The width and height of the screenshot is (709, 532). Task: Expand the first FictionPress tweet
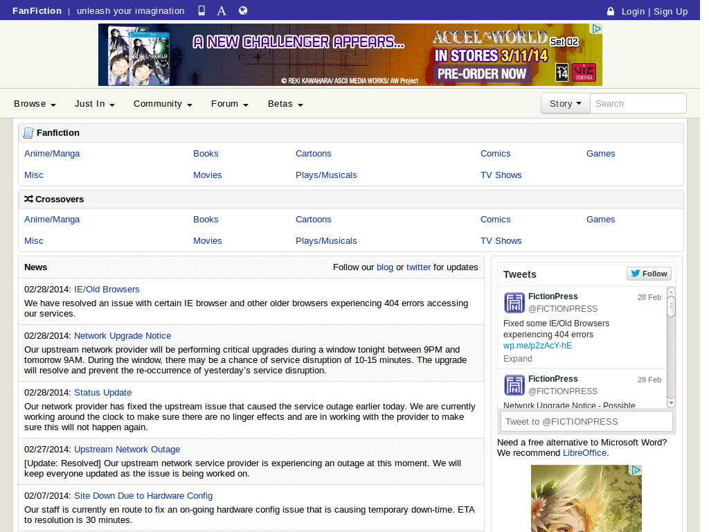[x=518, y=359]
